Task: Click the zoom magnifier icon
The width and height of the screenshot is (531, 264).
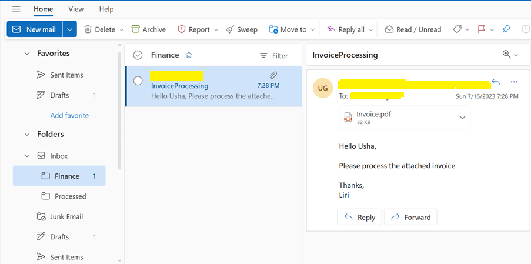Action: [x=507, y=54]
